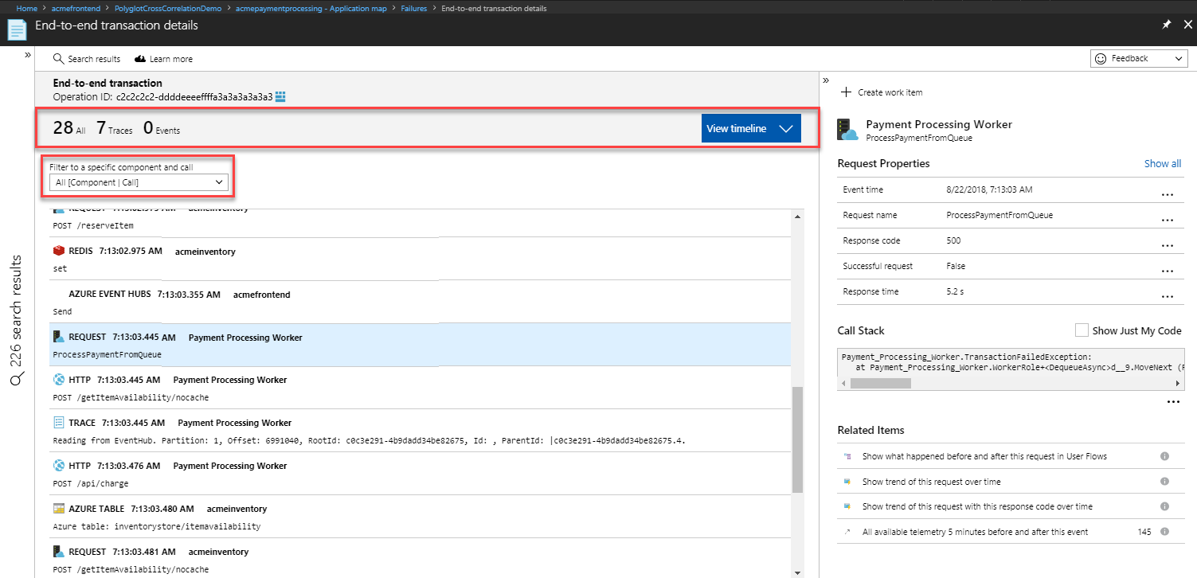Show trend of this request over time
This screenshot has height=578, width=1197.
[932, 482]
